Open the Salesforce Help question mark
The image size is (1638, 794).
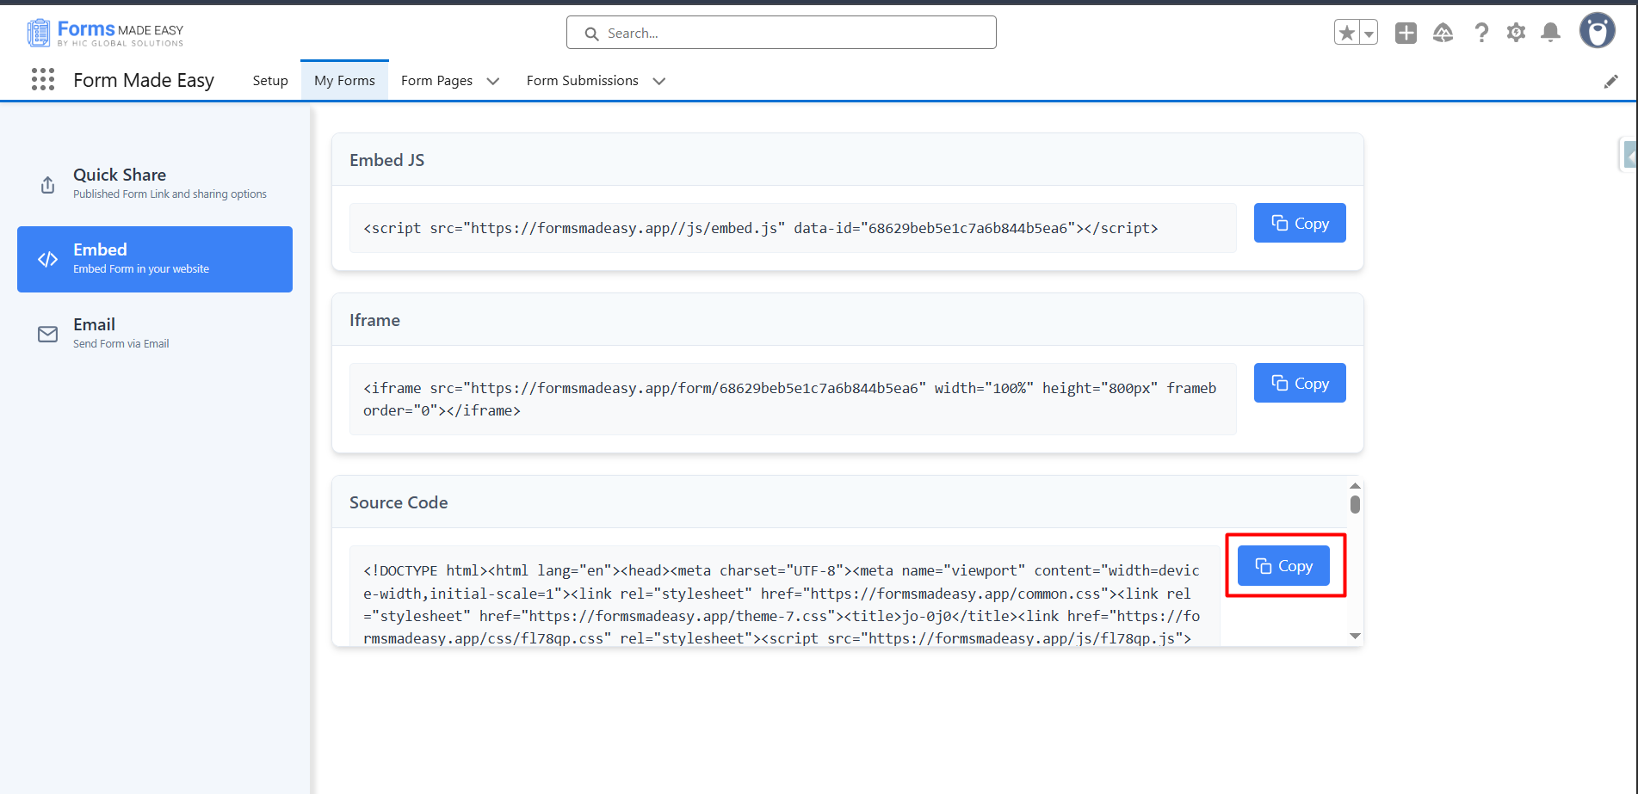1480,33
